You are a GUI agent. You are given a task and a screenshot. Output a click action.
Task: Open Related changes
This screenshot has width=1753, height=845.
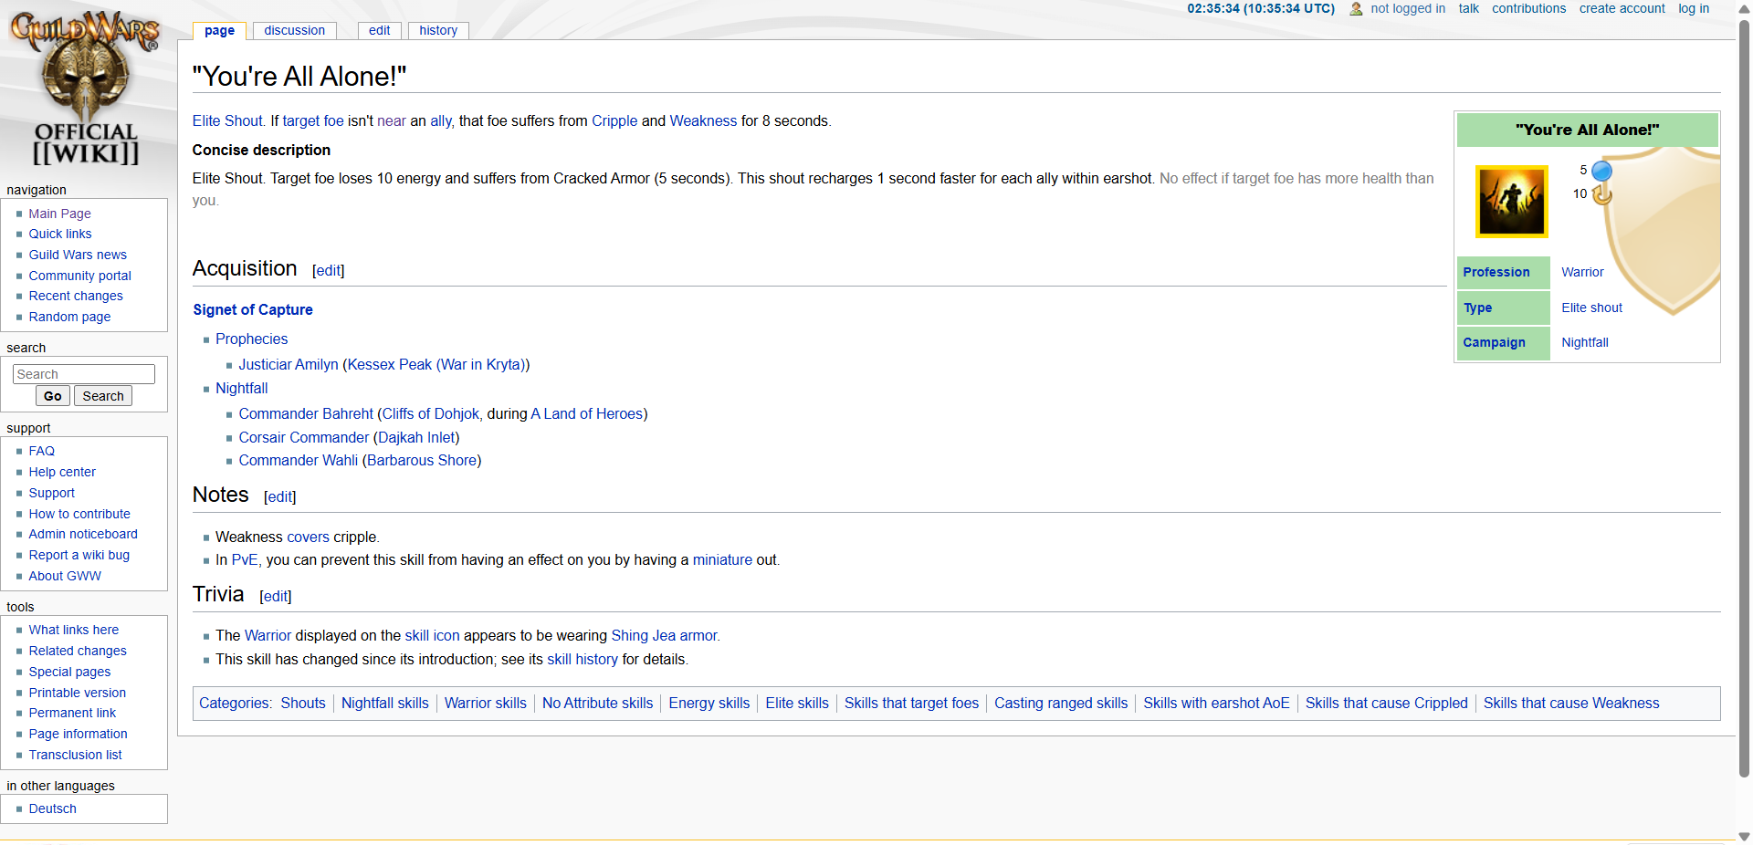click(x=78, y=651)
